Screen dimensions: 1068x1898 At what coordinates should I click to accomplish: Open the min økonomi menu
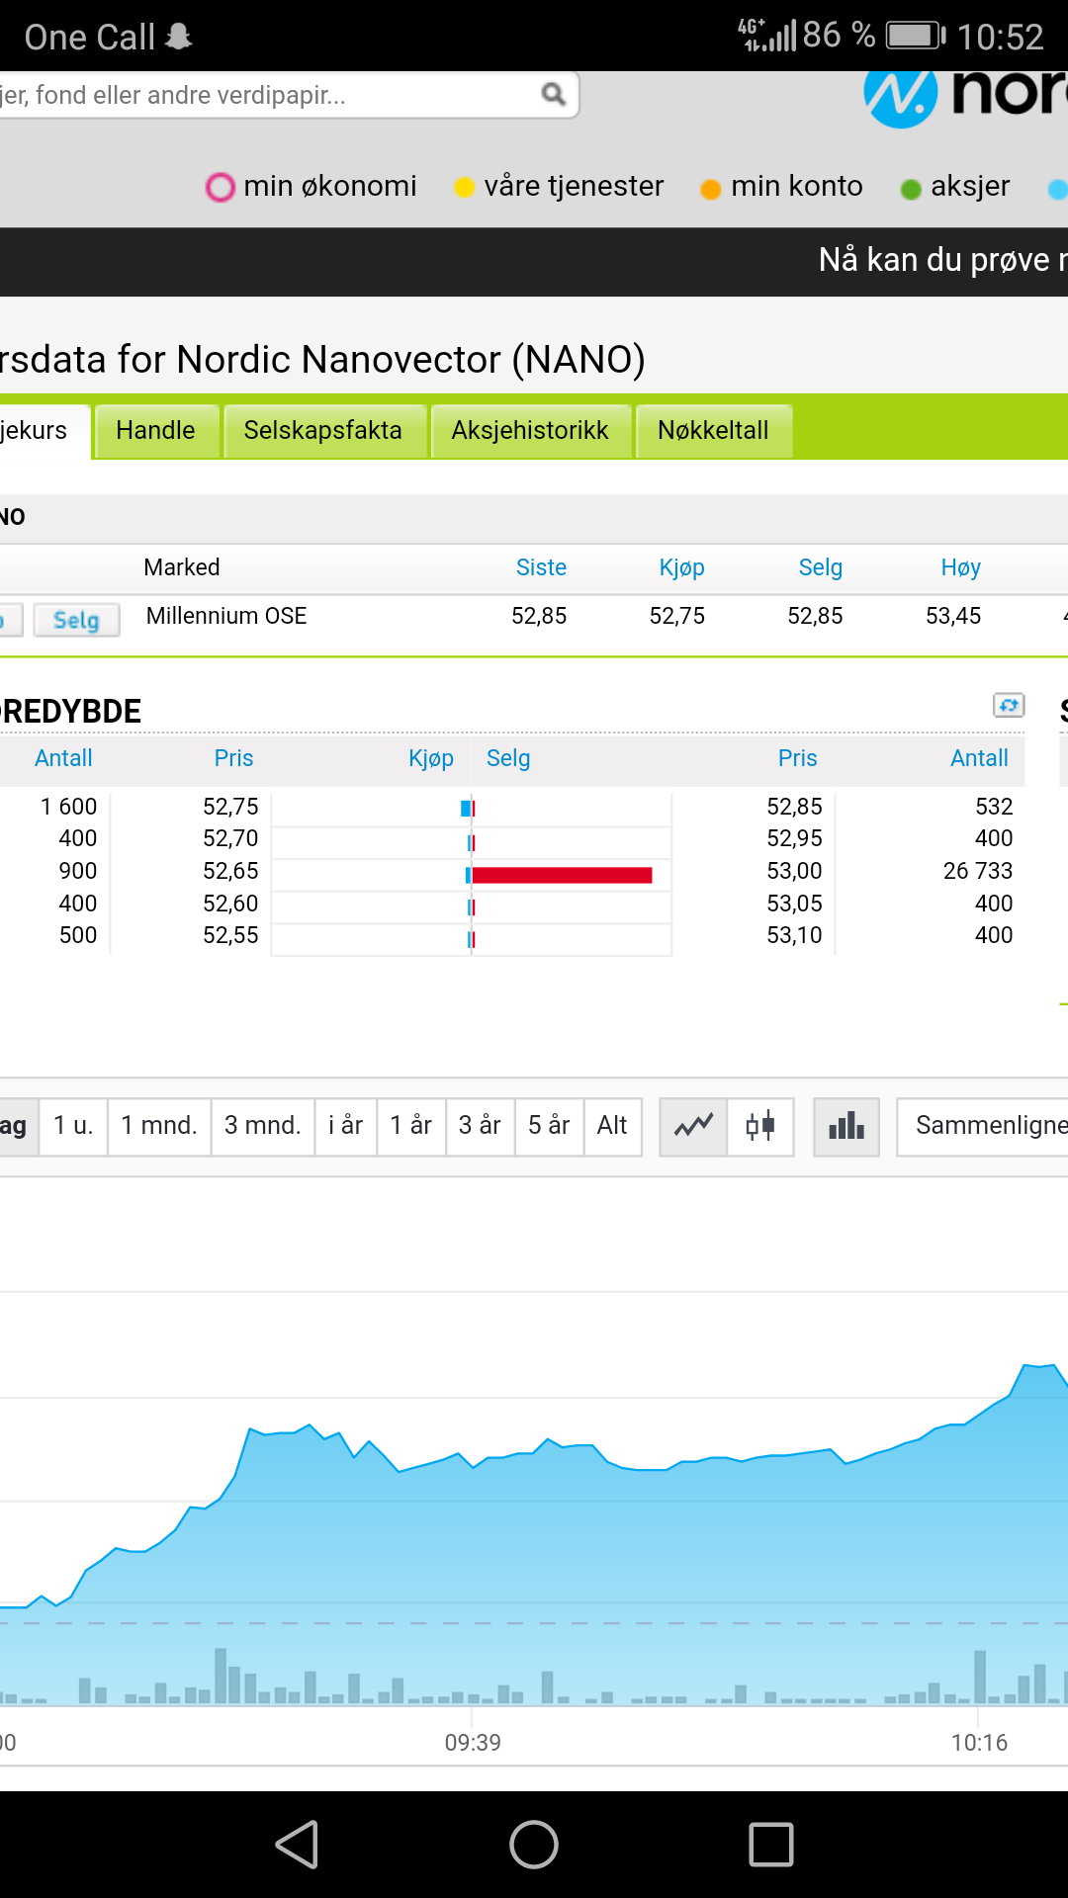311,186
